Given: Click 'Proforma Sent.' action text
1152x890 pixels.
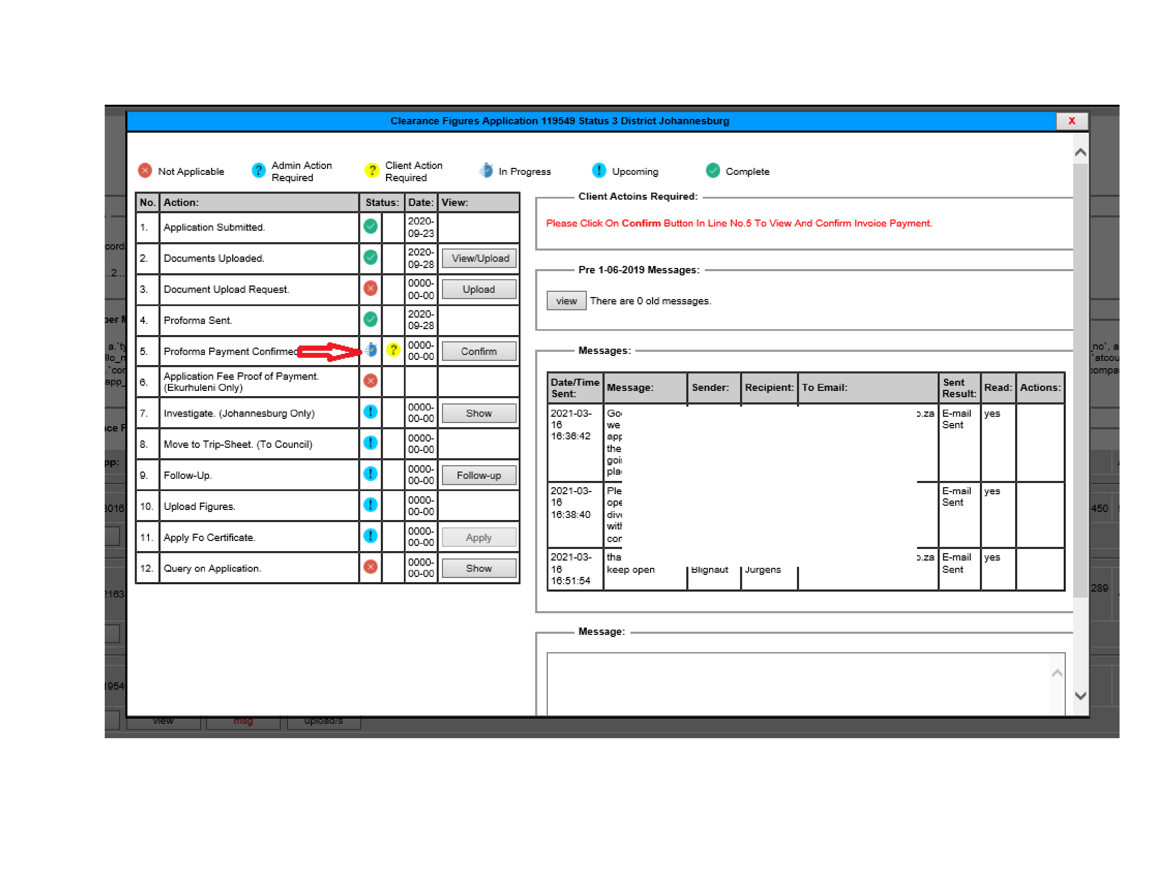Looking at the screenshot, I should (198, 320).
